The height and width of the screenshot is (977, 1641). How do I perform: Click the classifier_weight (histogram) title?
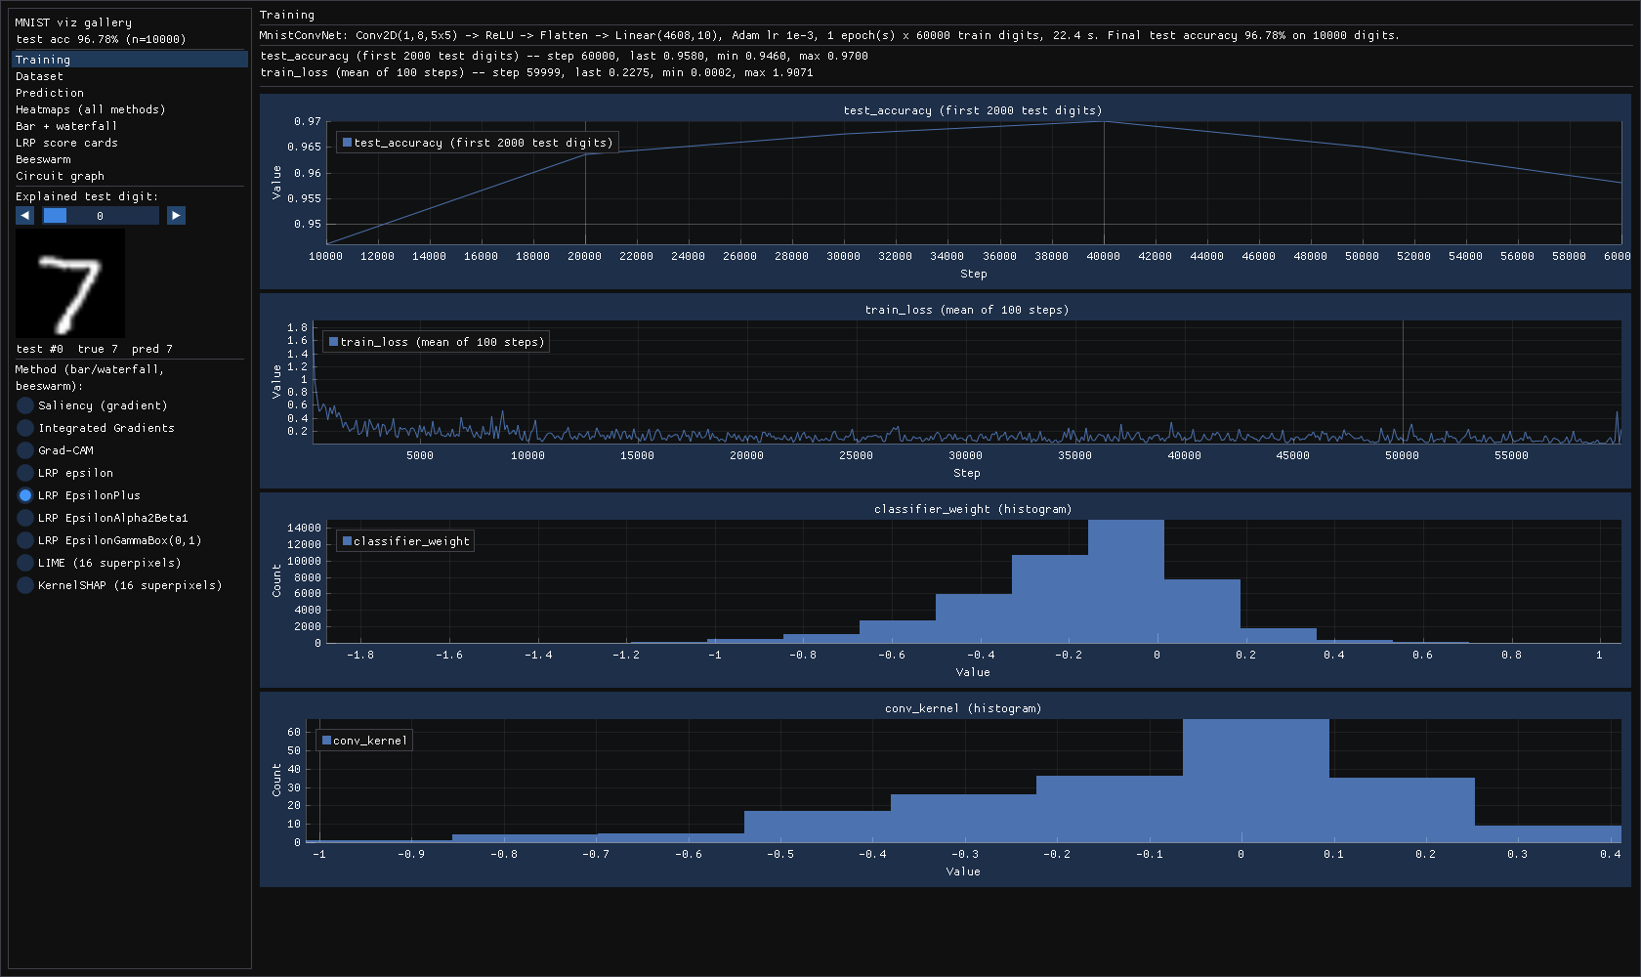pos(973,509)
